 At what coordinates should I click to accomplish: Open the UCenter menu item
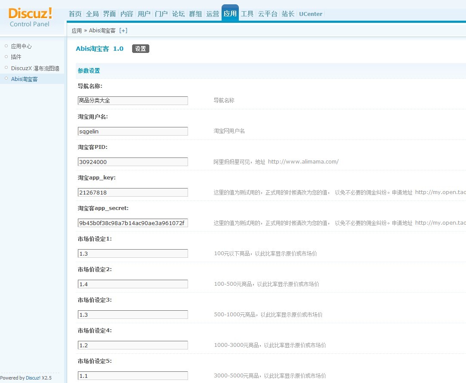point(310,14)
